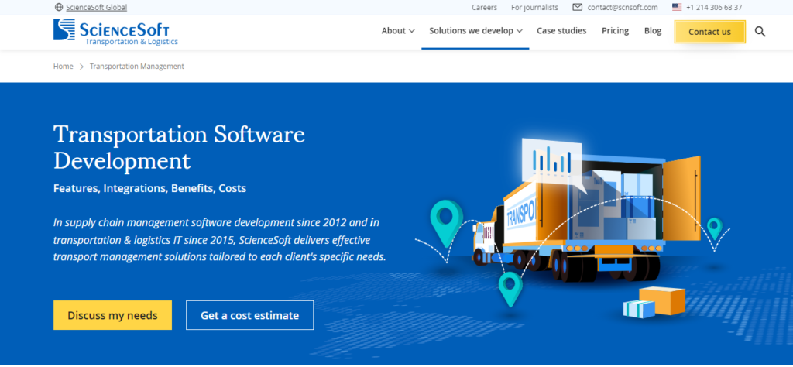Expand the About menu chevron

(412, 31)
